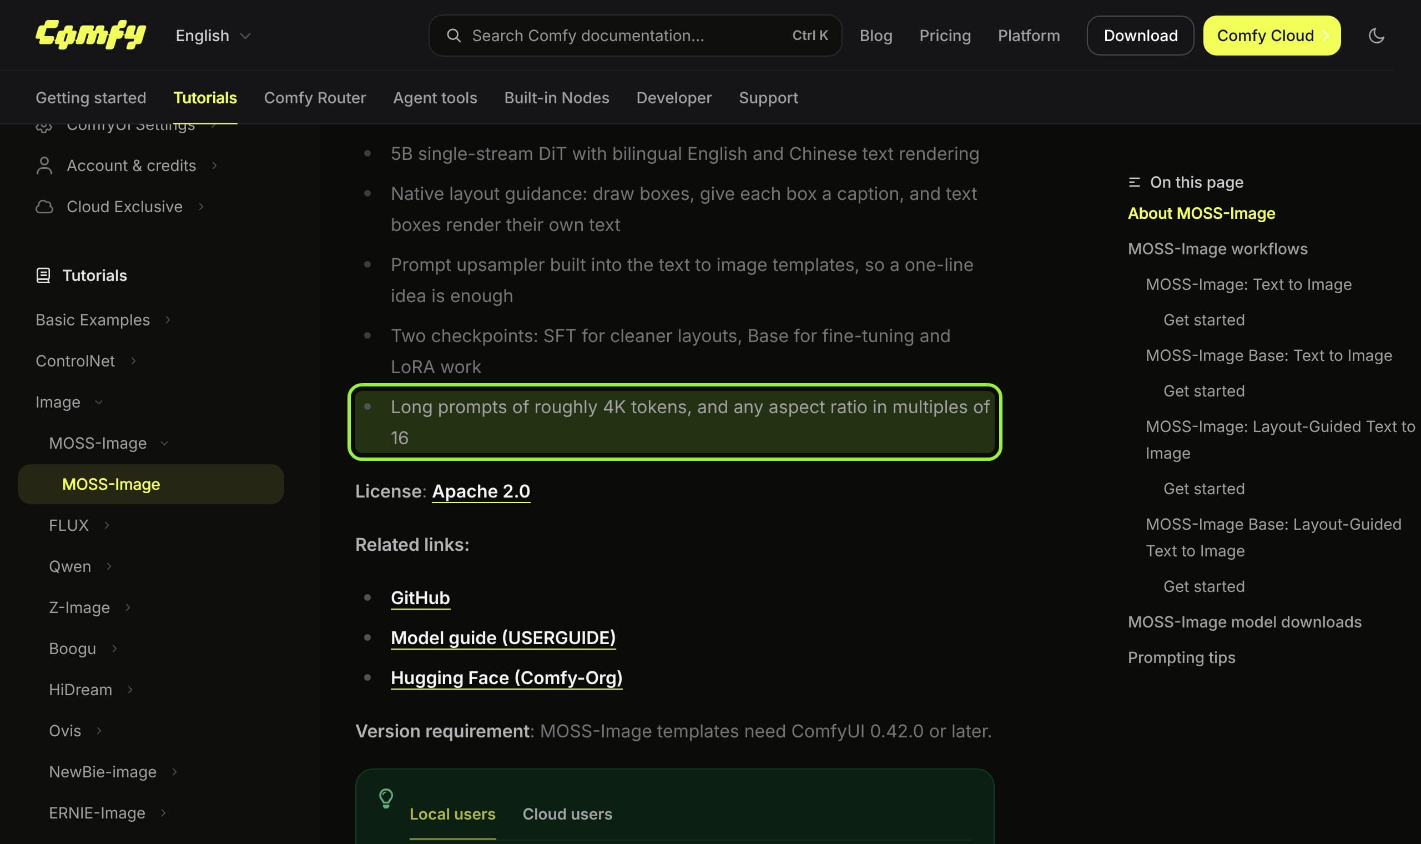Expand the Basic Examples section

103,320
